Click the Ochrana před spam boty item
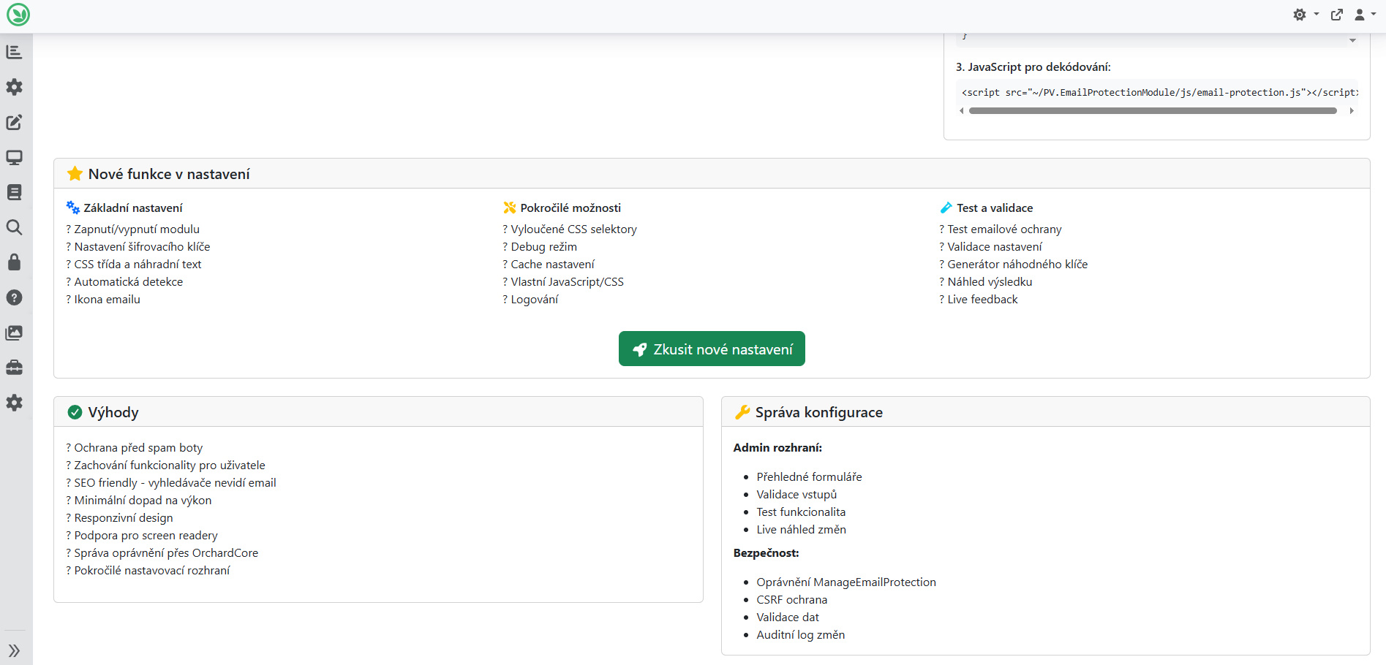1386x665 pixels. 135,448
